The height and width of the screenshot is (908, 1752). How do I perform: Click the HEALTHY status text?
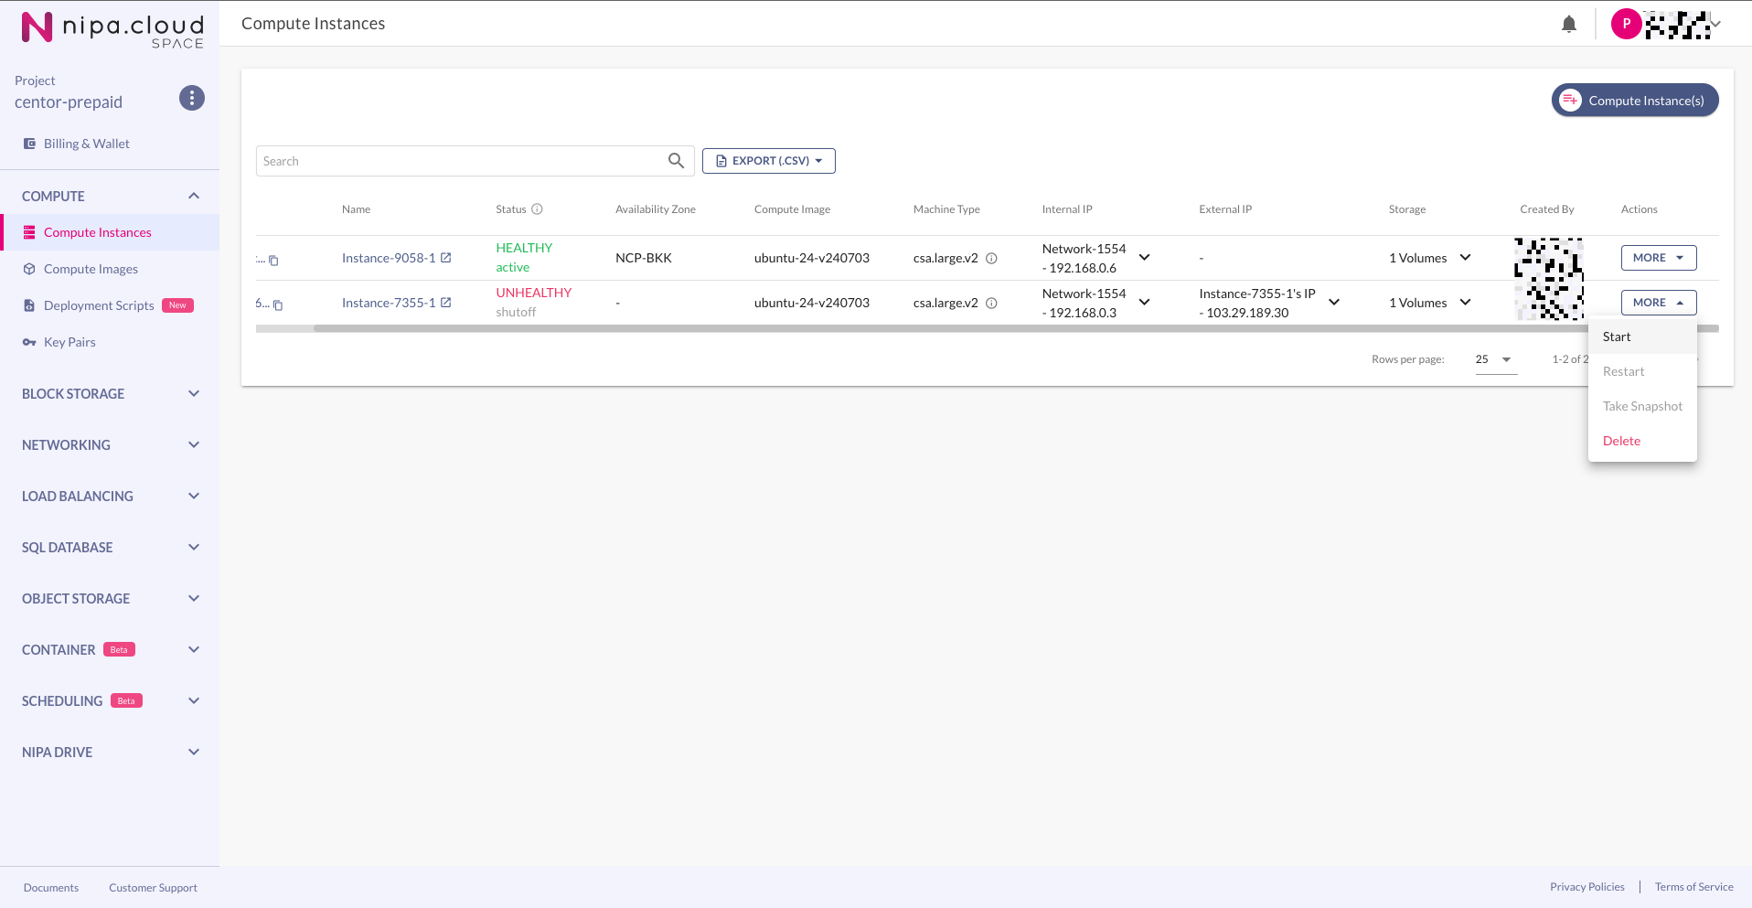pos(524,248)
